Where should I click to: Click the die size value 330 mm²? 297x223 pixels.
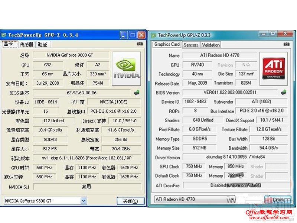pos(98,74)
